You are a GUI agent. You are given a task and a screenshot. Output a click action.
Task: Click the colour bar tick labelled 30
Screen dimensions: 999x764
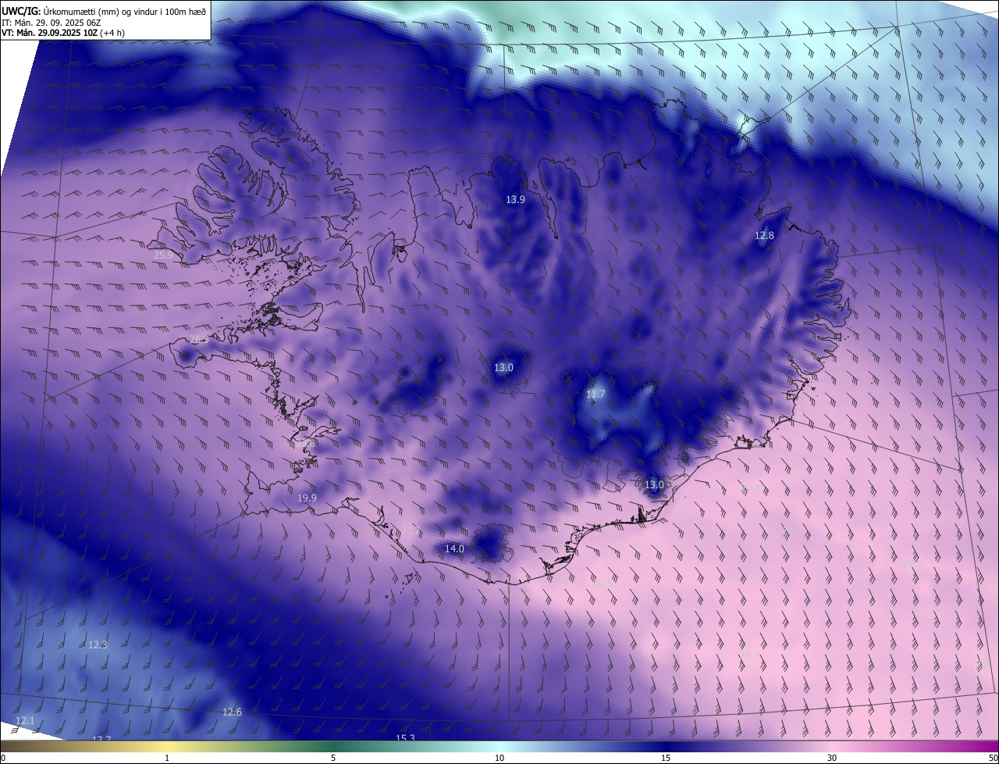(832, 758)
